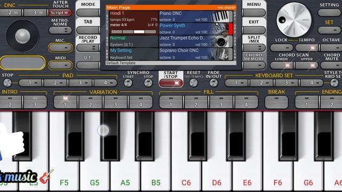Open the SETTING button
Image resolution: width=342 pixels, height=192 pixels.
click(x=329, y=13)
